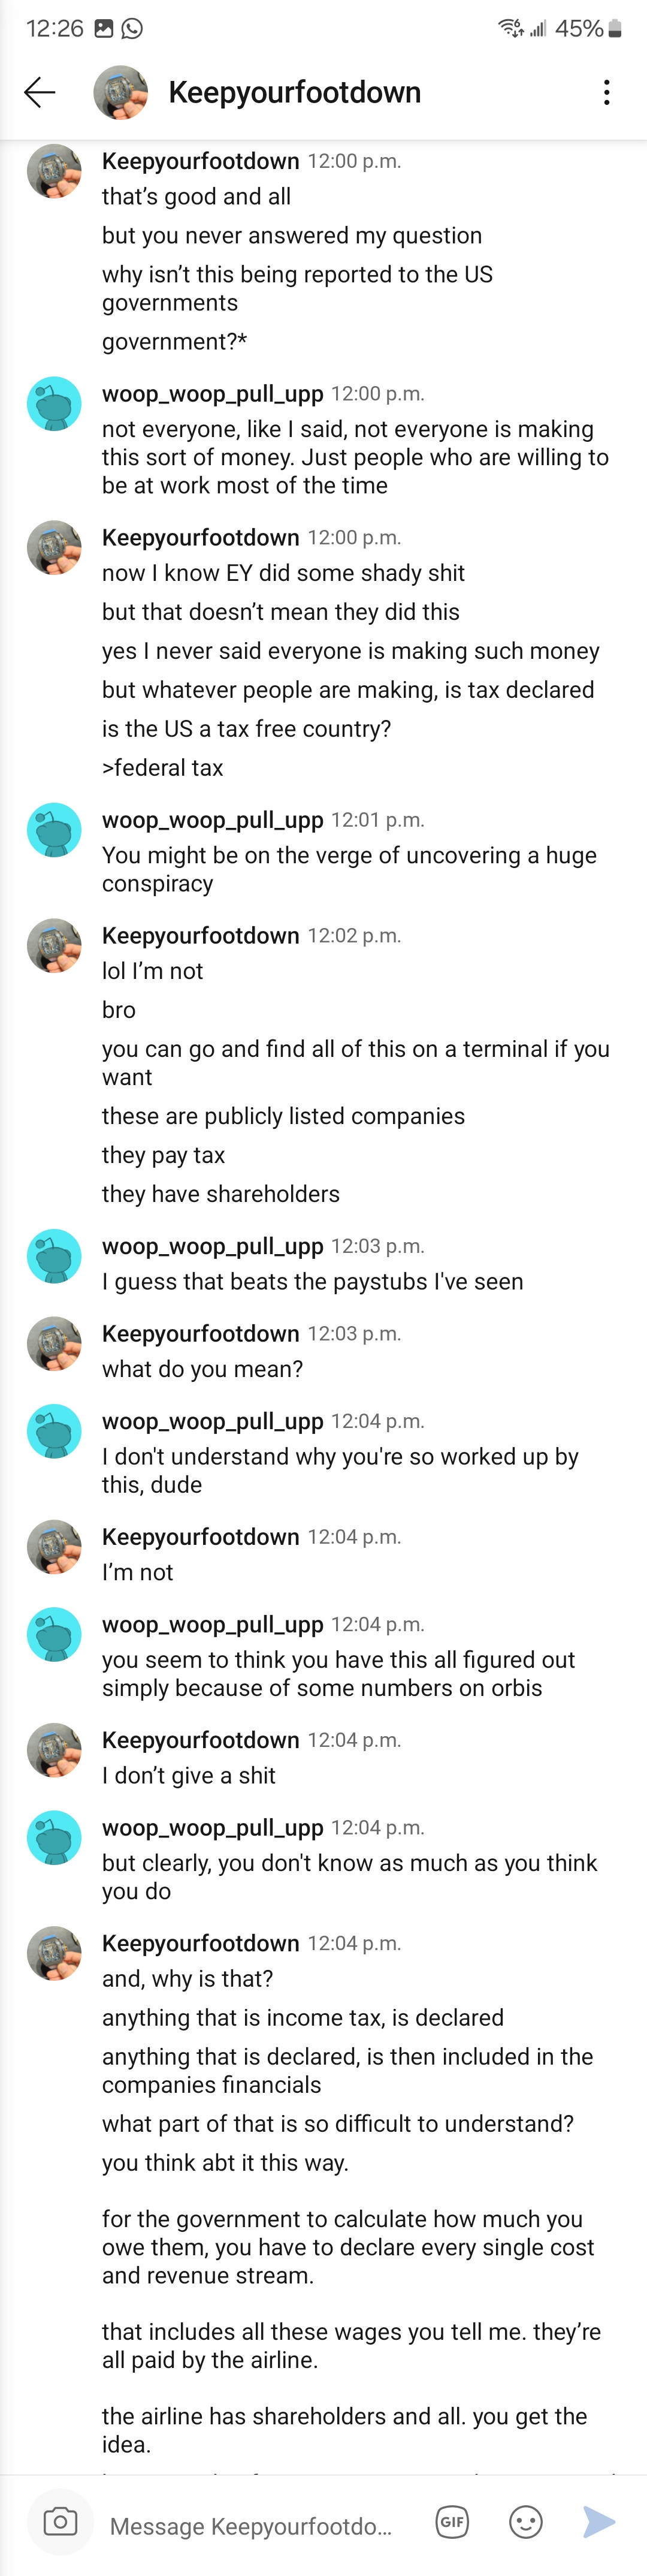Tap the camera icon in message bar
Image resolution: width=647 pixels, height=2576 pixels.
60,2521
